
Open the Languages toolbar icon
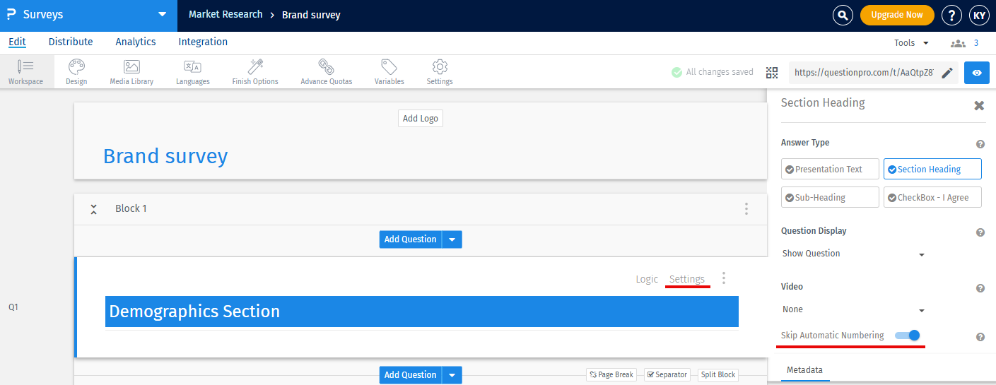[x=192, y=72]
